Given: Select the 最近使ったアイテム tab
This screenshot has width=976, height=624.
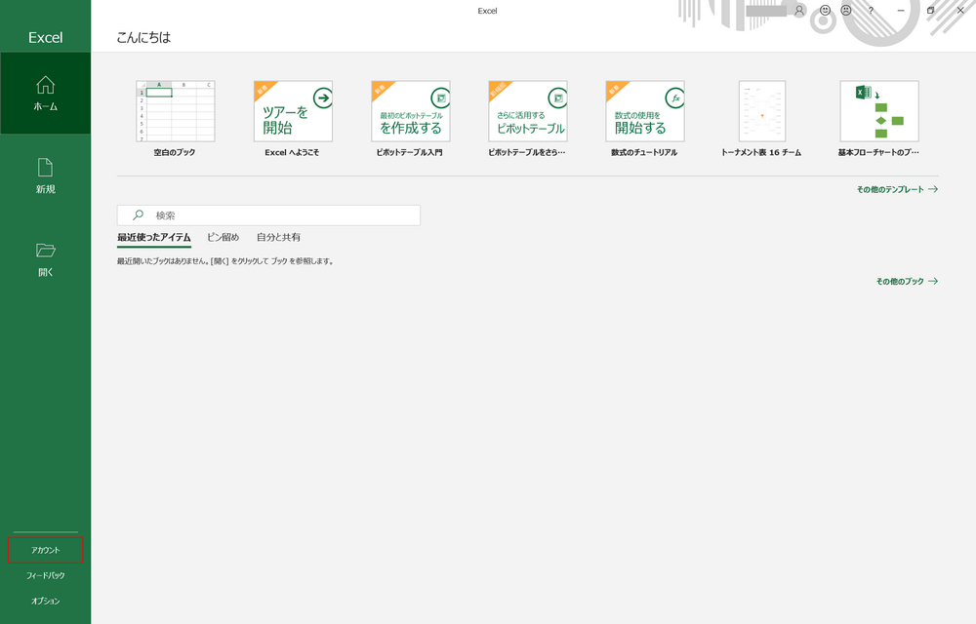Looking at the screenshot, I should (x=155, y=237).
